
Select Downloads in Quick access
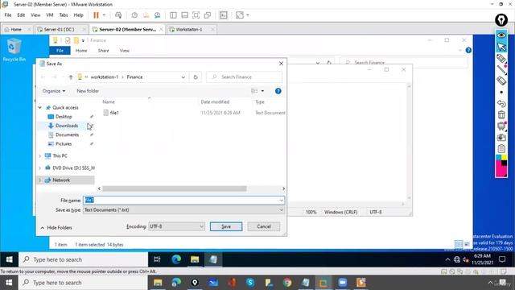67,126
